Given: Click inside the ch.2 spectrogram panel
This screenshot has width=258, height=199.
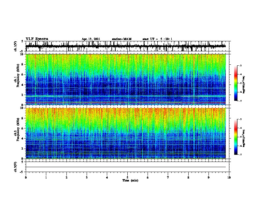Looking at the screenshot, I should (126, 133).
